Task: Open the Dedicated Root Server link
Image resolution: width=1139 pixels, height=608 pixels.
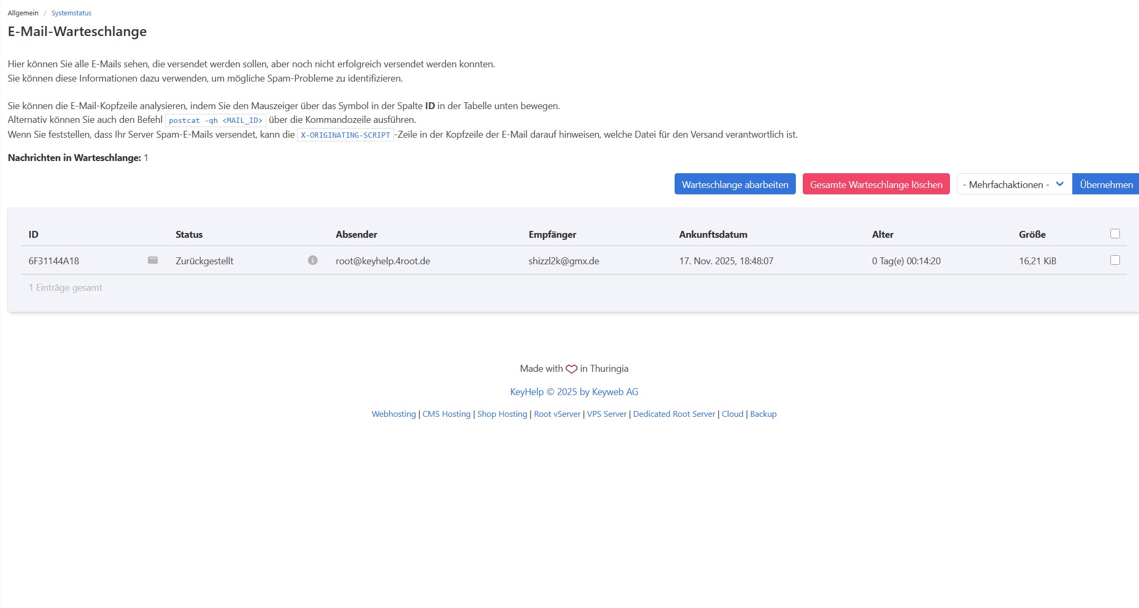Action: [674, 414]
